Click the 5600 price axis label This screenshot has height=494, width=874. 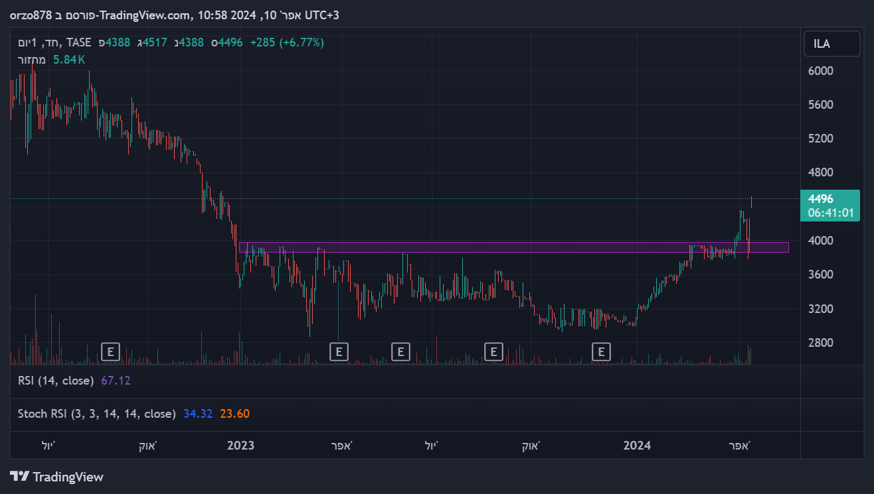821,105
